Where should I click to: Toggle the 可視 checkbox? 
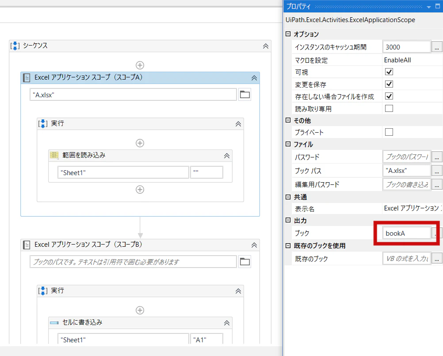389,72
